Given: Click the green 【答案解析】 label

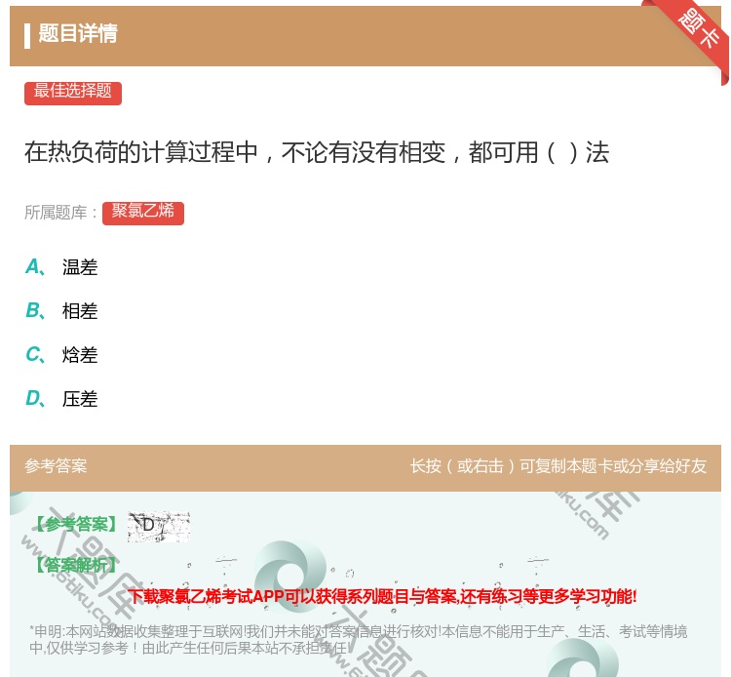Looking at the screenshot, I should click(x=76, y=565).
